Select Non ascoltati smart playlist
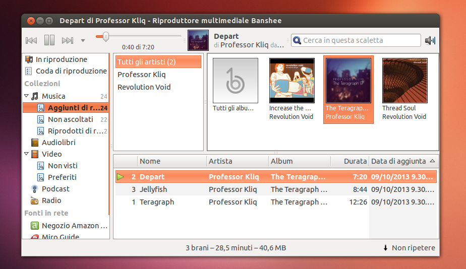This screenshot has width=466, height=269. pyautogui.click(x=71, y=119)
